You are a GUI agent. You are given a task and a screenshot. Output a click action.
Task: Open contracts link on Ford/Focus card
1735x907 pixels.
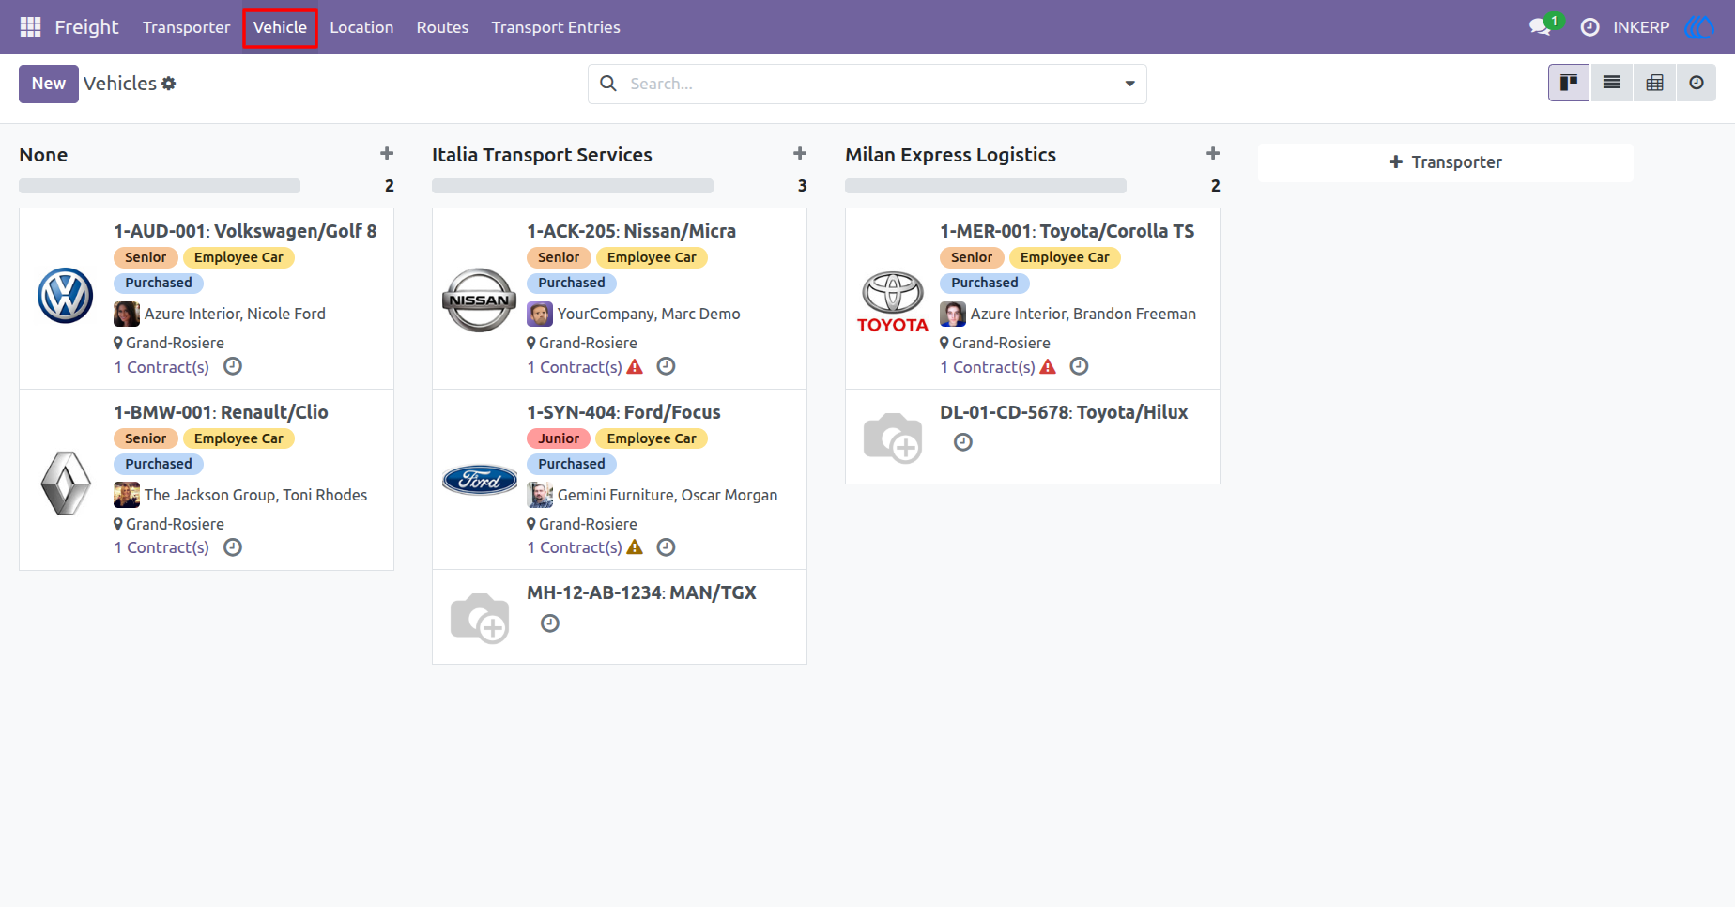point(575,547)
